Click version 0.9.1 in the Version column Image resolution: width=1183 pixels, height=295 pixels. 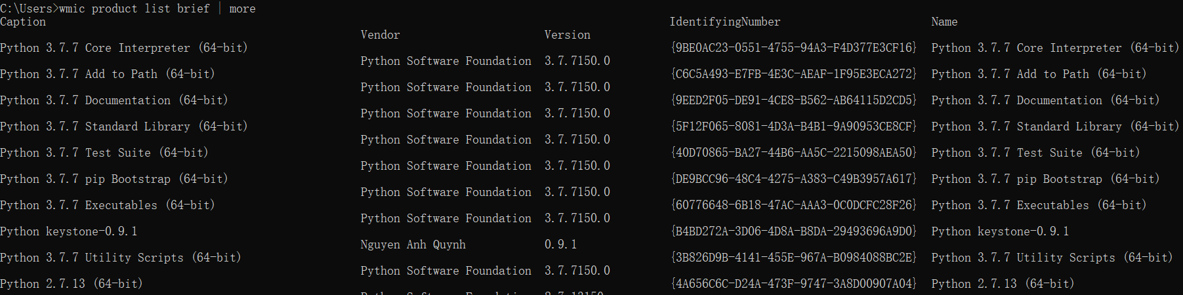click(x=560, y=245)
